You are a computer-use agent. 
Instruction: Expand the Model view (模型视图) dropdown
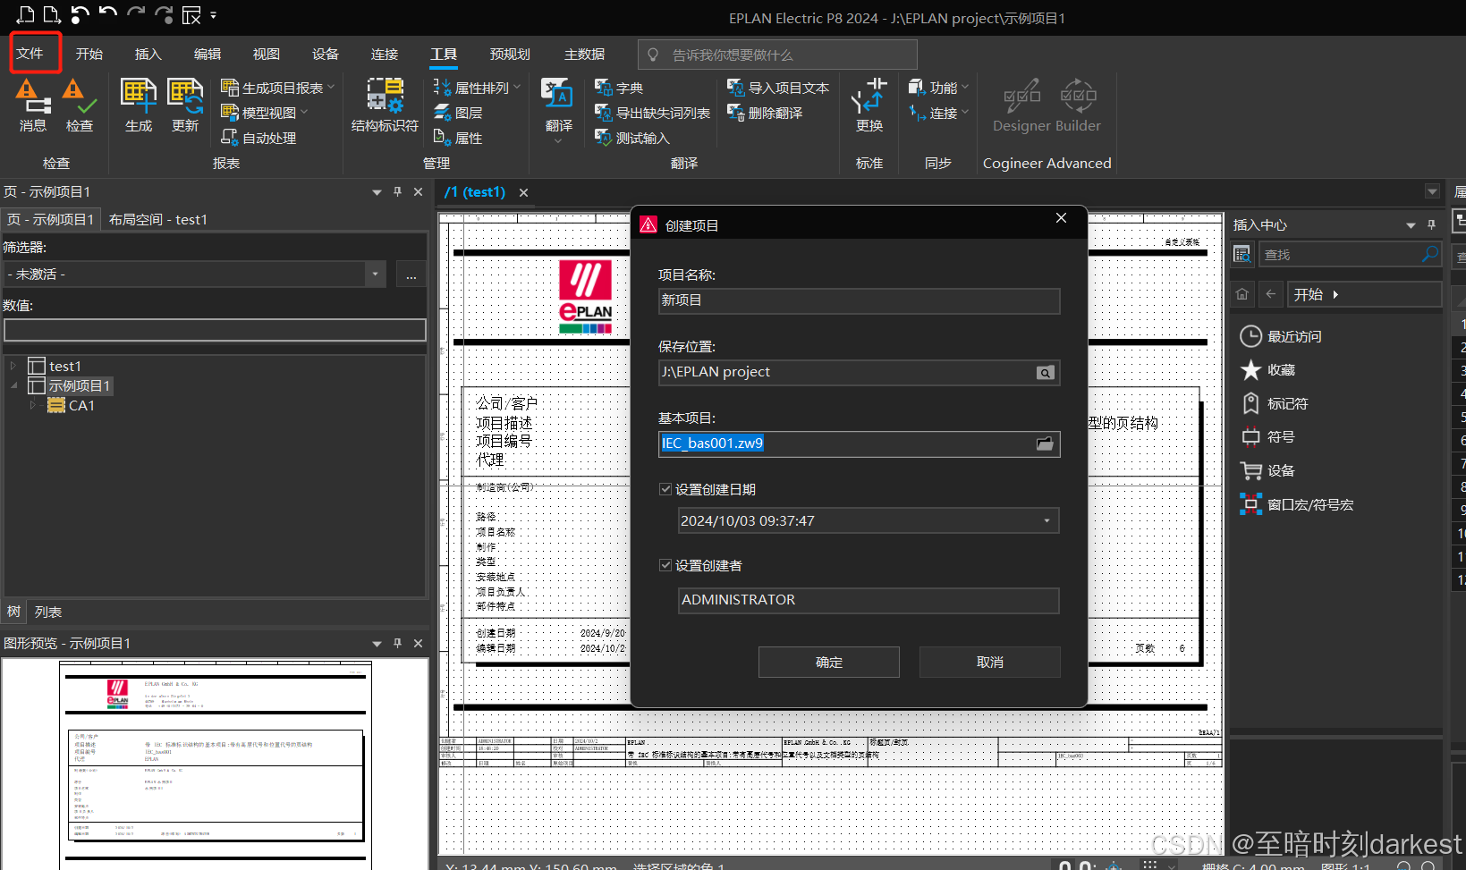(x=304, y=113)
